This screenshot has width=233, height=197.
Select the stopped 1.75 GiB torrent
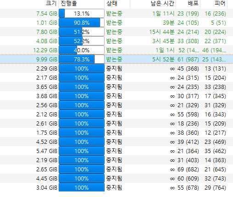[x=116, y=132]
